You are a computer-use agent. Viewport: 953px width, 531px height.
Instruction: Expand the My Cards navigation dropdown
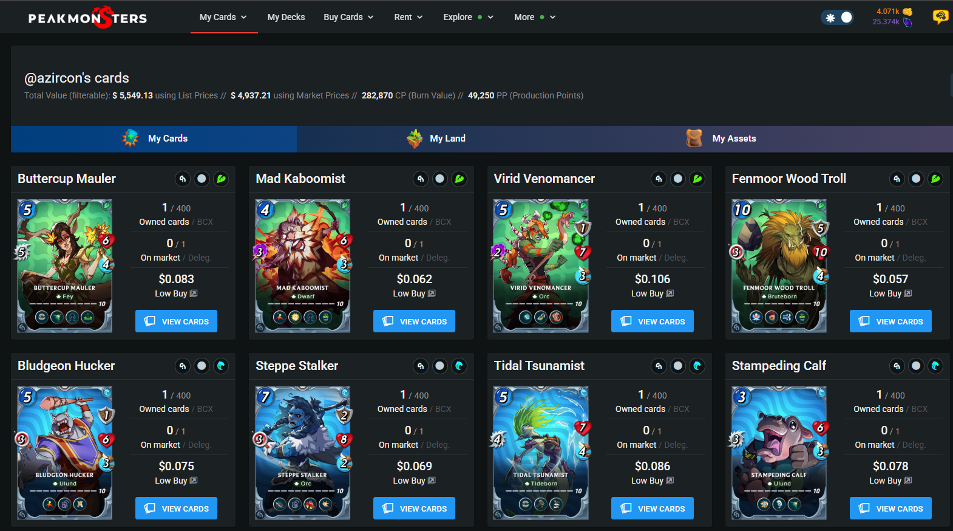coord(223,17)
